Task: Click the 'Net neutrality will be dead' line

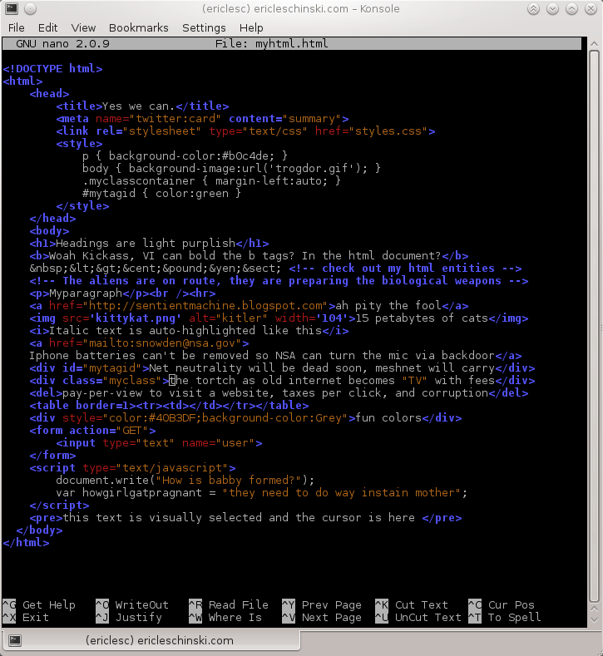Action: click(282, 368)
